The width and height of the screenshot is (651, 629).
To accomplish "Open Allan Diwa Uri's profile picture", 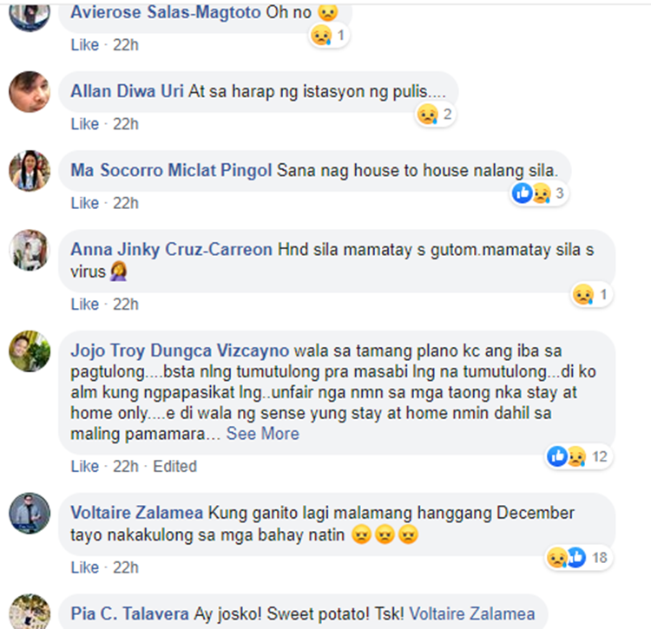I will point(30,92).
